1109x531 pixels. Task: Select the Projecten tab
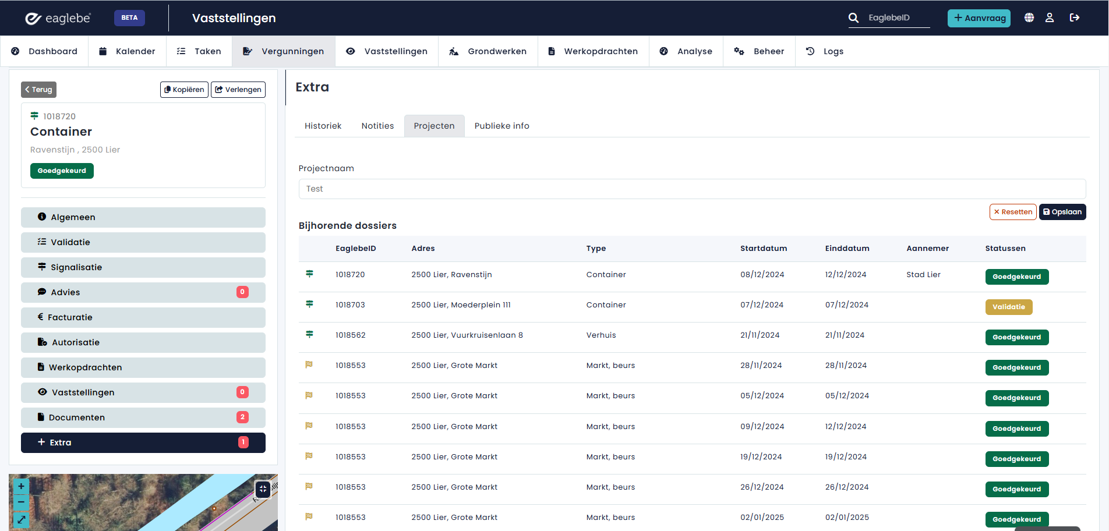[435, 126]
